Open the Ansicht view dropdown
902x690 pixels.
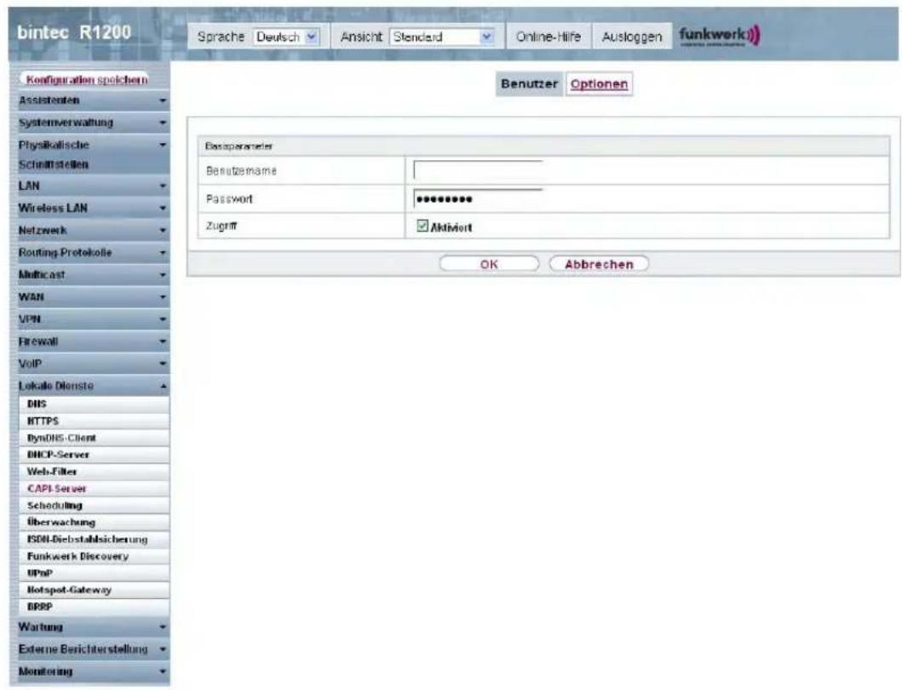(442, 37)
